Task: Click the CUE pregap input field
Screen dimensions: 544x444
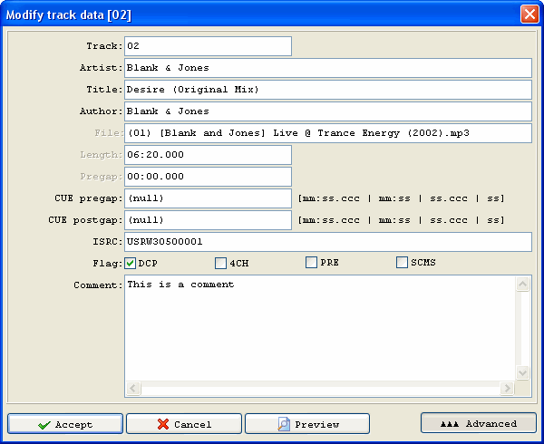Action: [208, 198]
